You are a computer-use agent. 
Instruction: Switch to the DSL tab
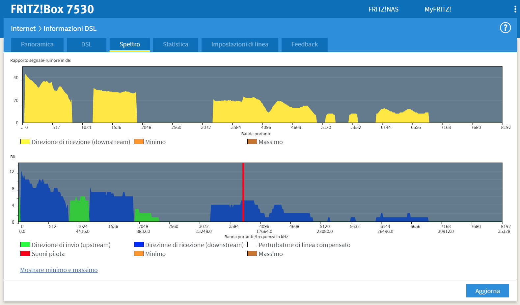87,44
